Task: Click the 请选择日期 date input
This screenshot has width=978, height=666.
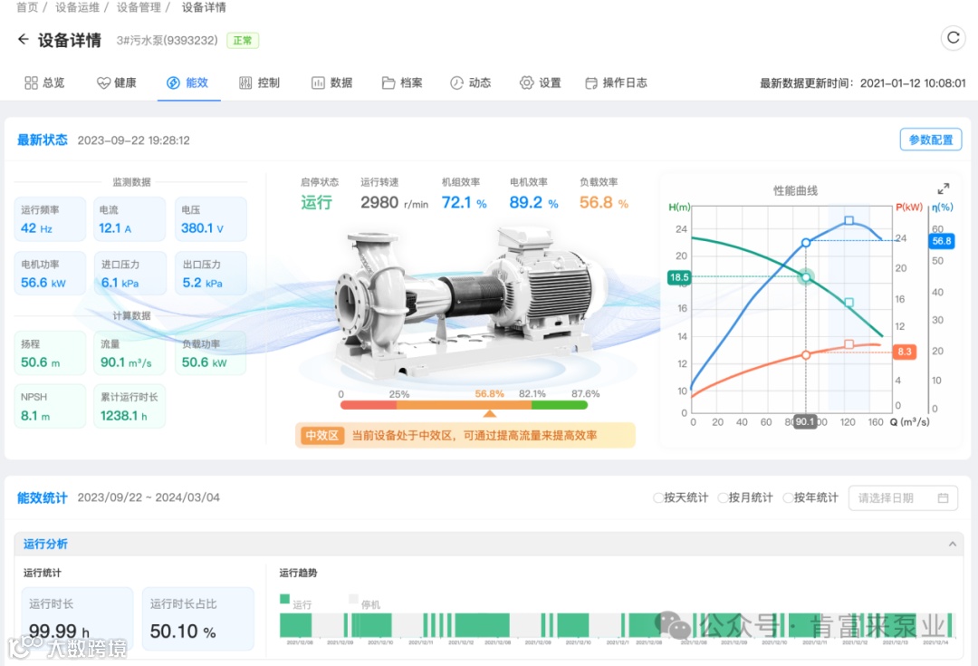Action: [903, 497]
